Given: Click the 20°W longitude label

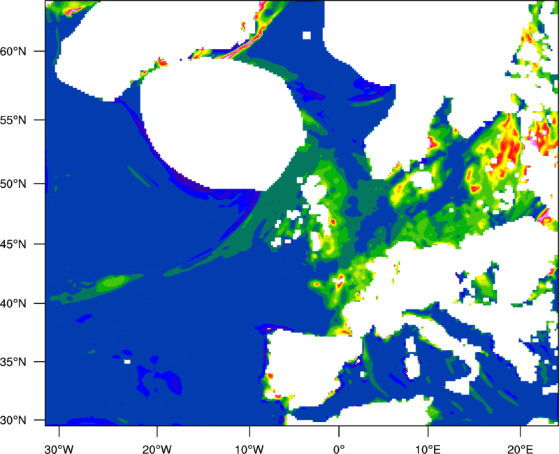Looking at the screenshot, I should (157, 449).
